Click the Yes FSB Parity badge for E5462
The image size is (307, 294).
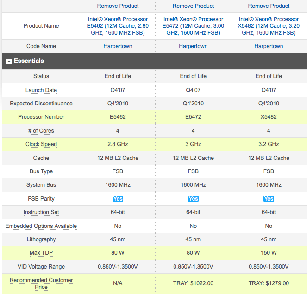tap(118, 199)
